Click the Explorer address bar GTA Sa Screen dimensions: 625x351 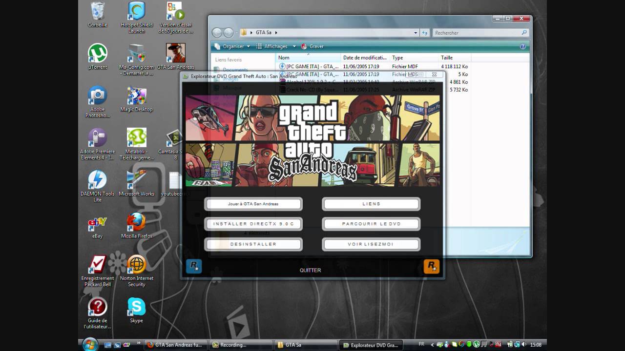pyautogui.click(x=329, y=33)
